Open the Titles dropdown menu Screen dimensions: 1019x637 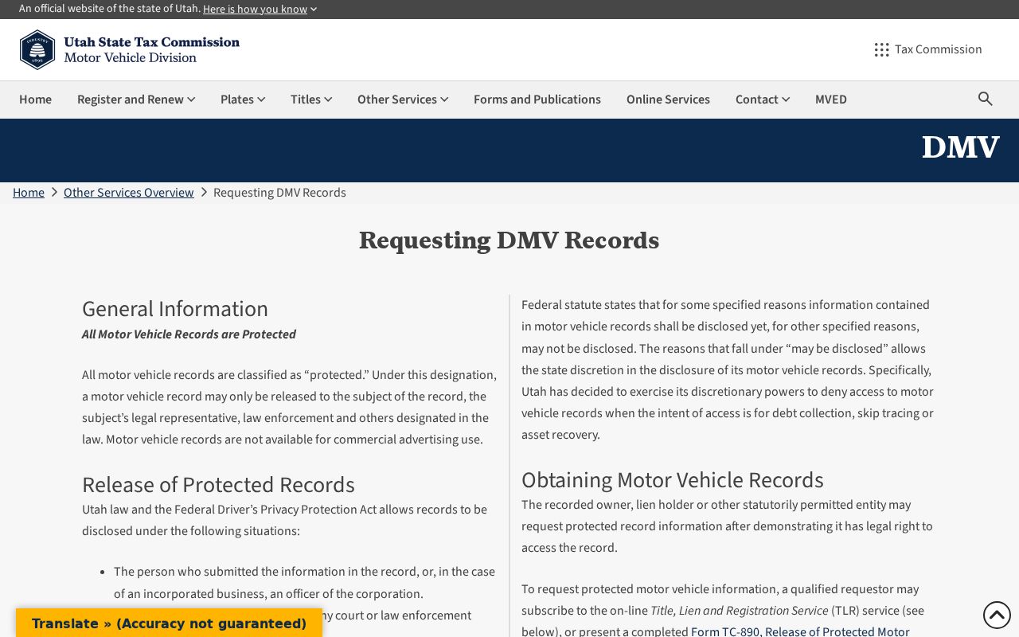click(x=311, y=100)
